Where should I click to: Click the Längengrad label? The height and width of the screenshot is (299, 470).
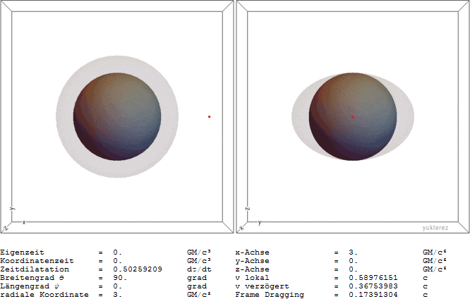[27, 286]
